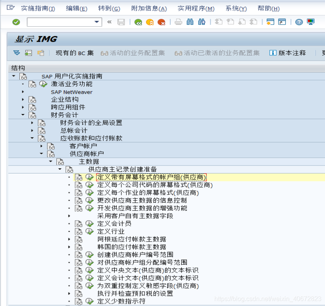Open the 转到 menu

(x=109, y=9)
